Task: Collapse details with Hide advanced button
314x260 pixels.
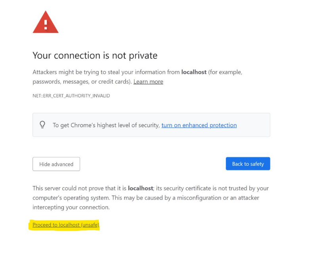Action: click(x=56, y=164)
